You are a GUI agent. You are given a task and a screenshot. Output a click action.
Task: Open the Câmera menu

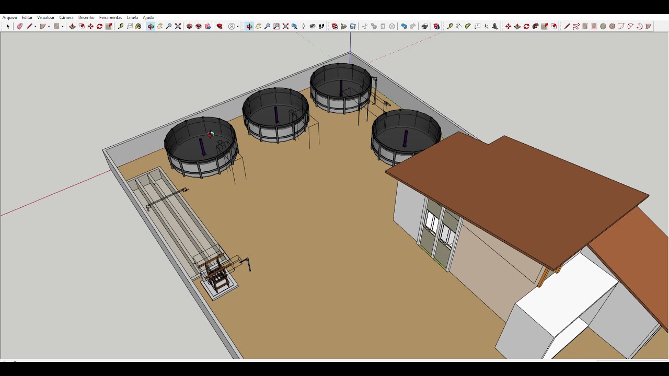pyautogui.click(x=66, y=17)
